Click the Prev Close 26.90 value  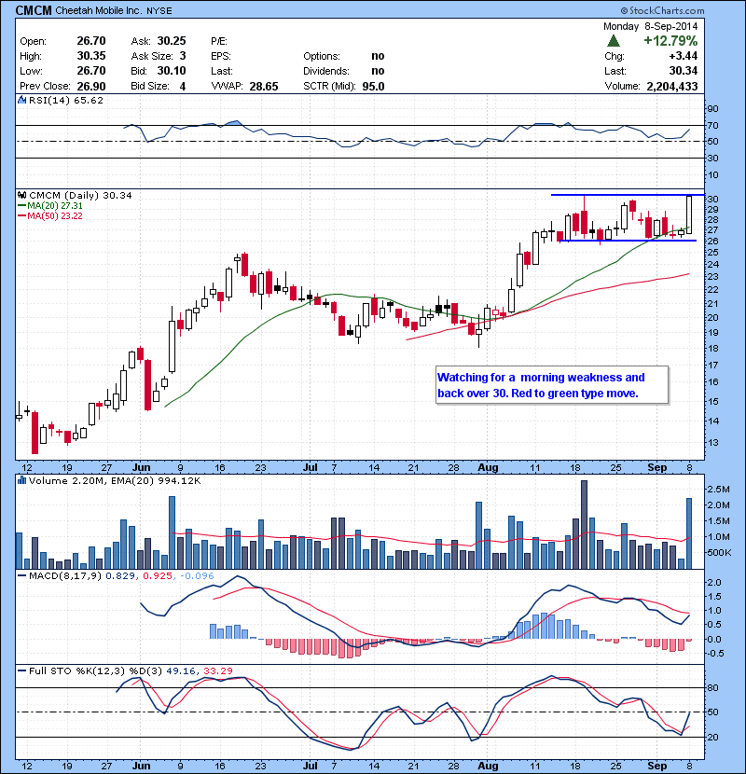tap(91, 87)
